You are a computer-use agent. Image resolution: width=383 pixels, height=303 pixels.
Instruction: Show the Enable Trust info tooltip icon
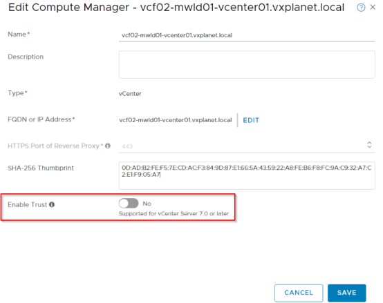[52, 204]
